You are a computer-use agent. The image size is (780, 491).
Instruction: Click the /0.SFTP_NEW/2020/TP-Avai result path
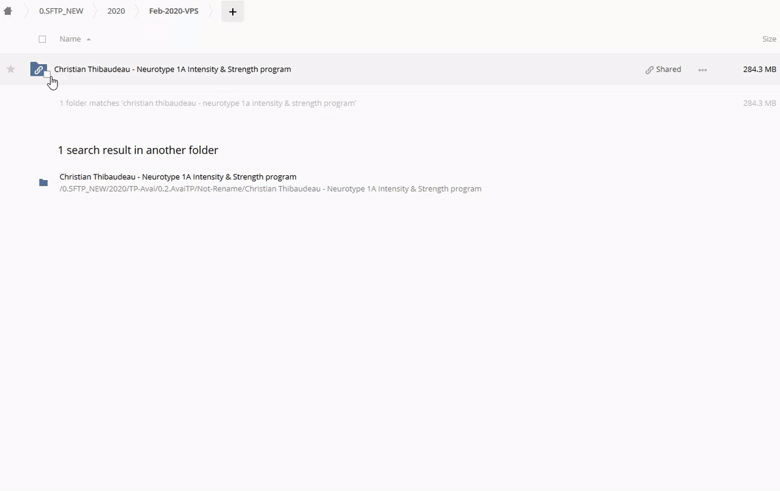pyautogui.click(x=270, y=189)
